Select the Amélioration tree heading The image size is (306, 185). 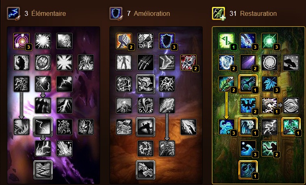(x=152, y=13)
